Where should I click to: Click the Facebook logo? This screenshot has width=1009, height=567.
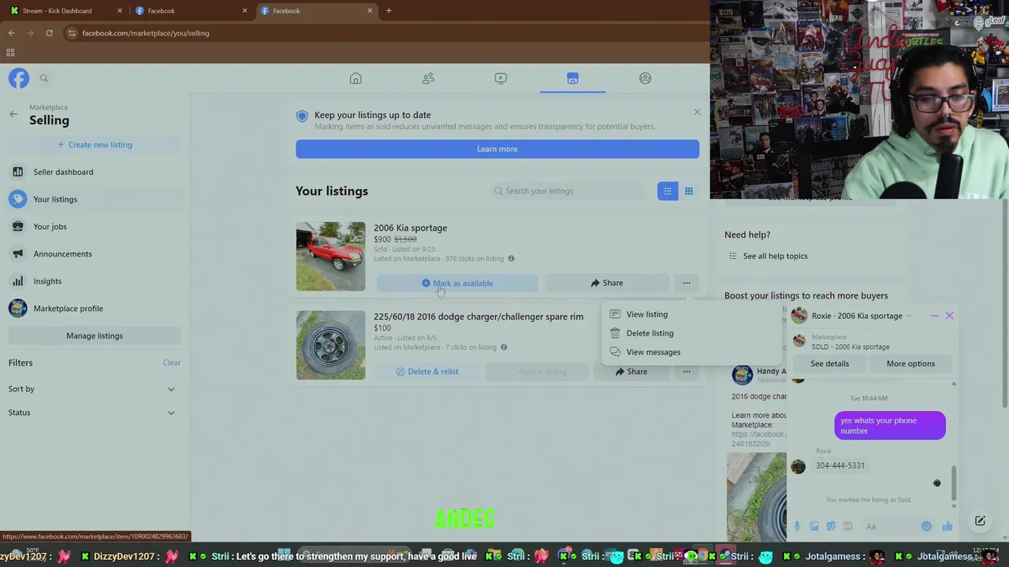[x=19, y=78]
